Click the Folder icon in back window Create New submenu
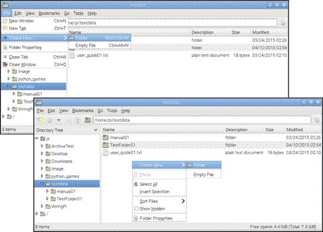The height and width of the screenshot is (232, 323). (72, 38)
